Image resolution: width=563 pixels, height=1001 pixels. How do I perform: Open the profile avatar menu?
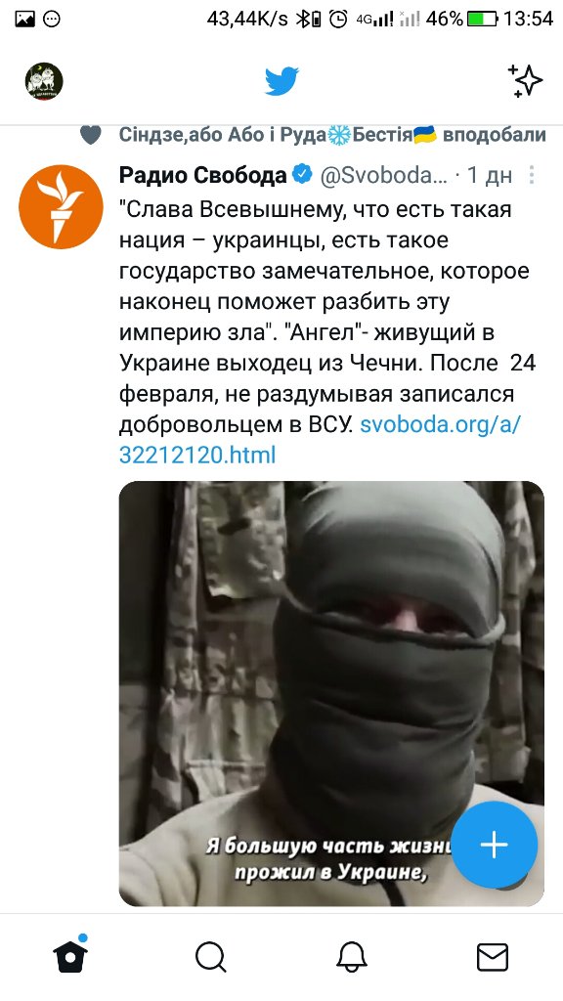tap(44, 81)
